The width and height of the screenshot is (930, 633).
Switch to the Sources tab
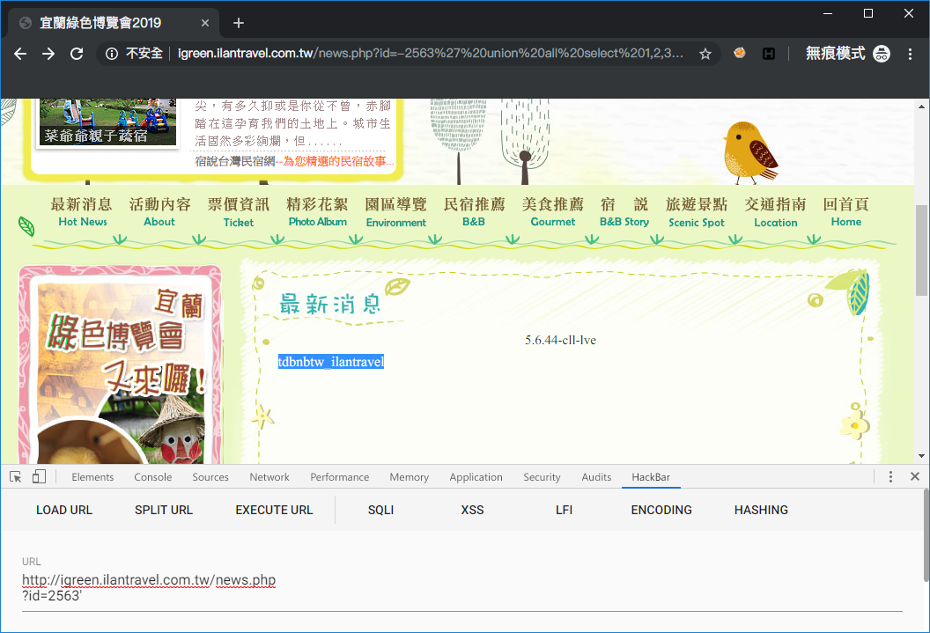click(210, 477)
